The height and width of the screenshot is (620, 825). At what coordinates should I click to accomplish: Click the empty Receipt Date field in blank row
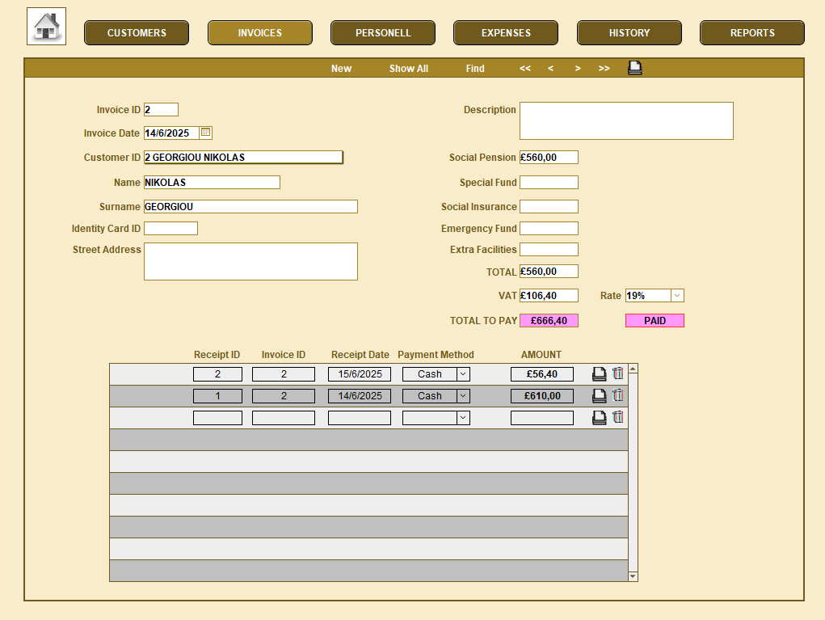(360, 418)
